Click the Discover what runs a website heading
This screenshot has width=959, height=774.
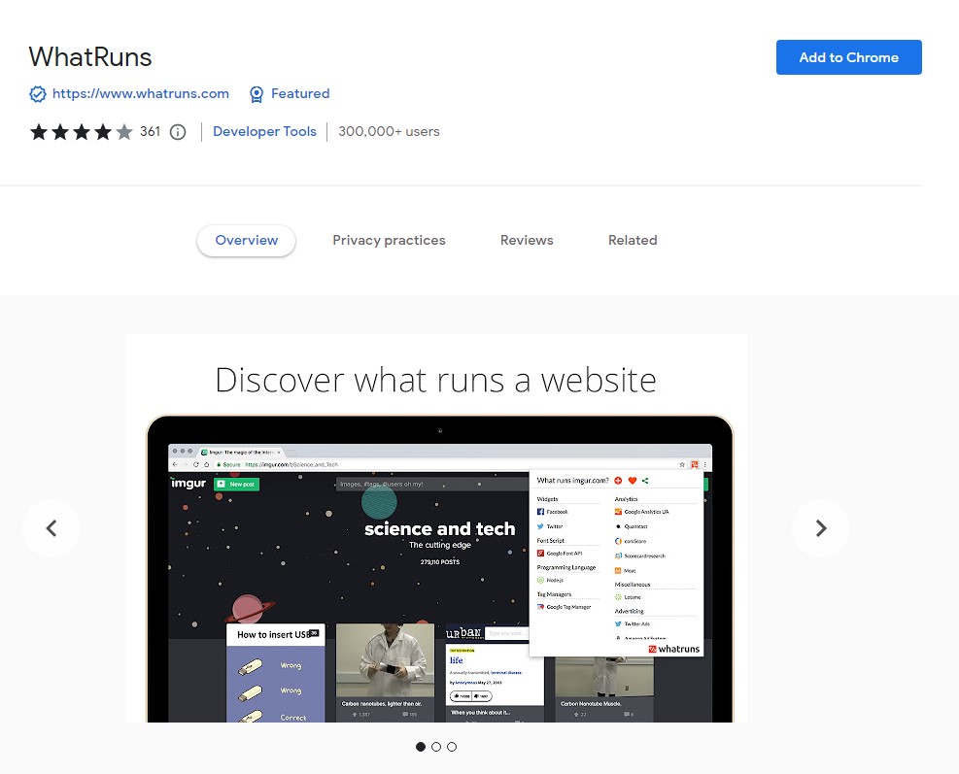(x=436, y=380)
